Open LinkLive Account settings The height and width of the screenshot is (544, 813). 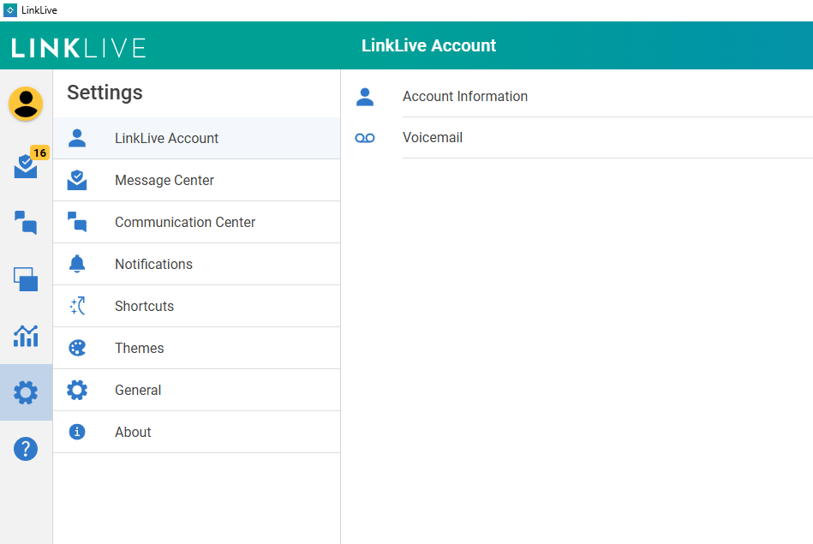(x=167, y=139)
